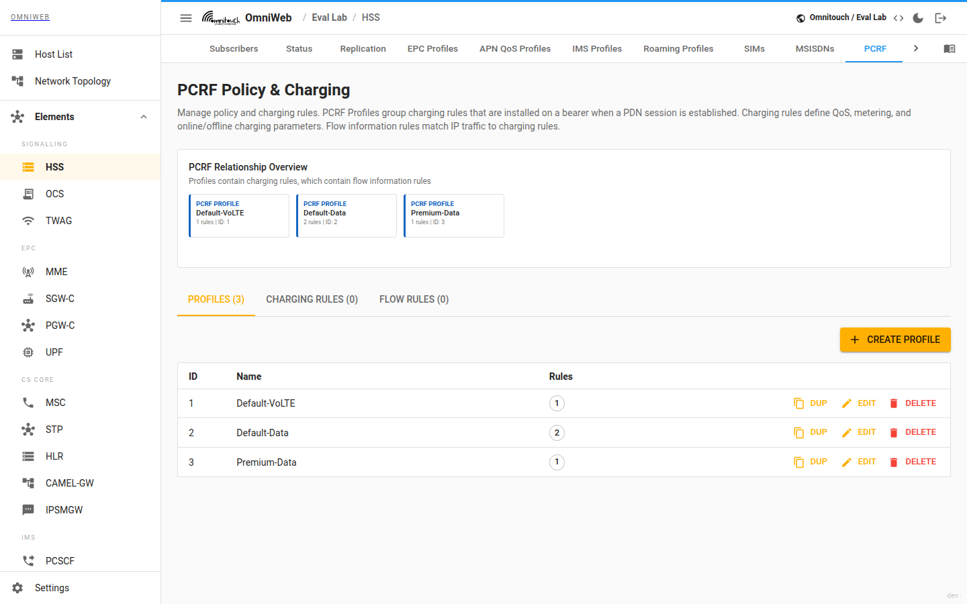Delete the Default-Data profile
Screen dimensions: 967x604
point(913,432)
